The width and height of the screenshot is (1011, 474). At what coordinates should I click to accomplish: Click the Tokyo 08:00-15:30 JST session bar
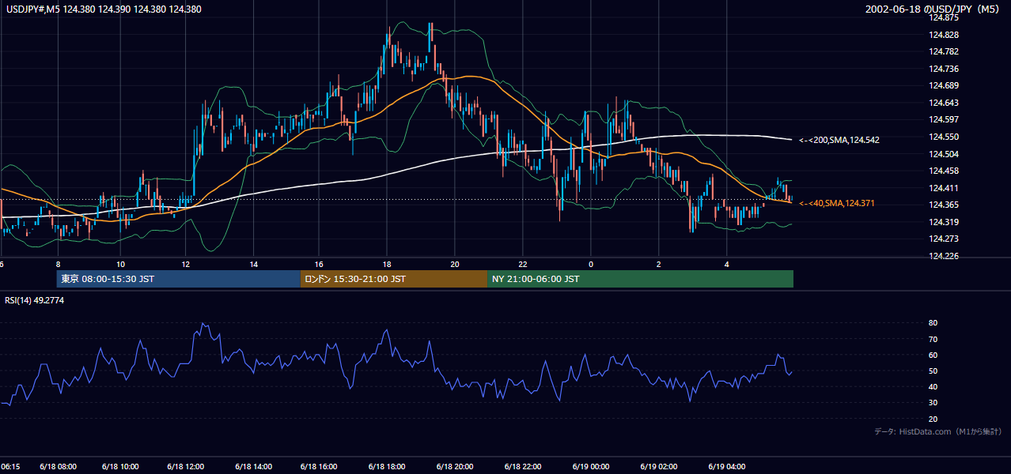pos(179,279)
